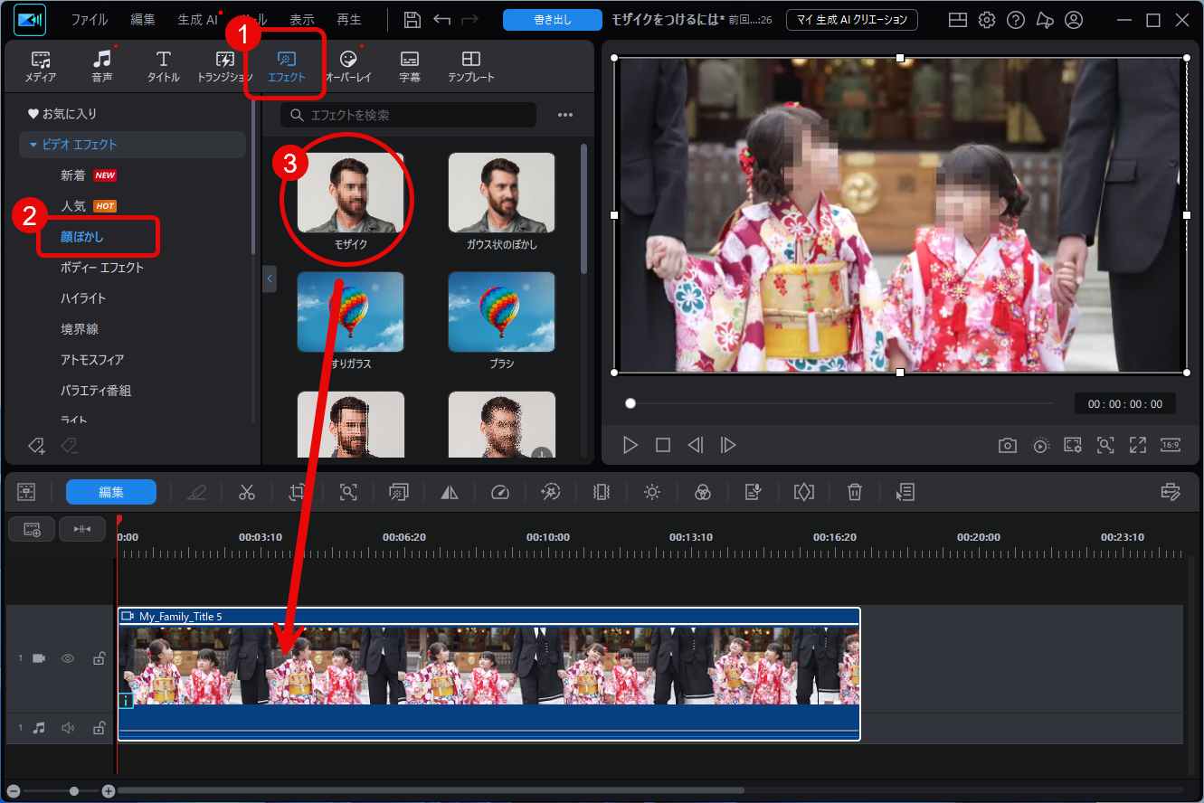
Task: Click the blue 編集 button on the timeline
Action: [111, 492]
